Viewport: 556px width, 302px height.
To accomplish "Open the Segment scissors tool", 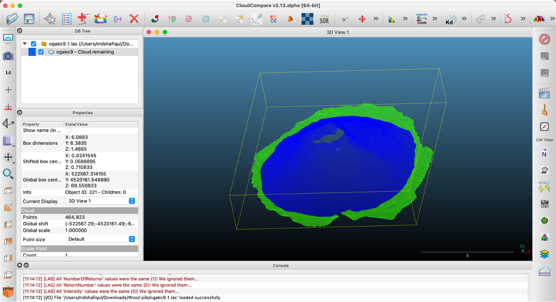I will pos(345,19).
